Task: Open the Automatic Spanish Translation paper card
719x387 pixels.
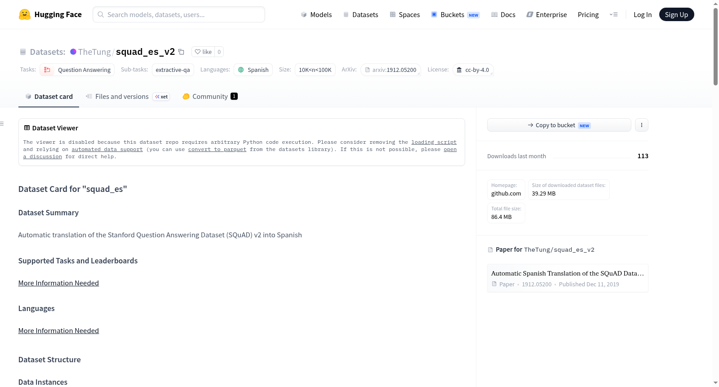Action: click(568, 278)
